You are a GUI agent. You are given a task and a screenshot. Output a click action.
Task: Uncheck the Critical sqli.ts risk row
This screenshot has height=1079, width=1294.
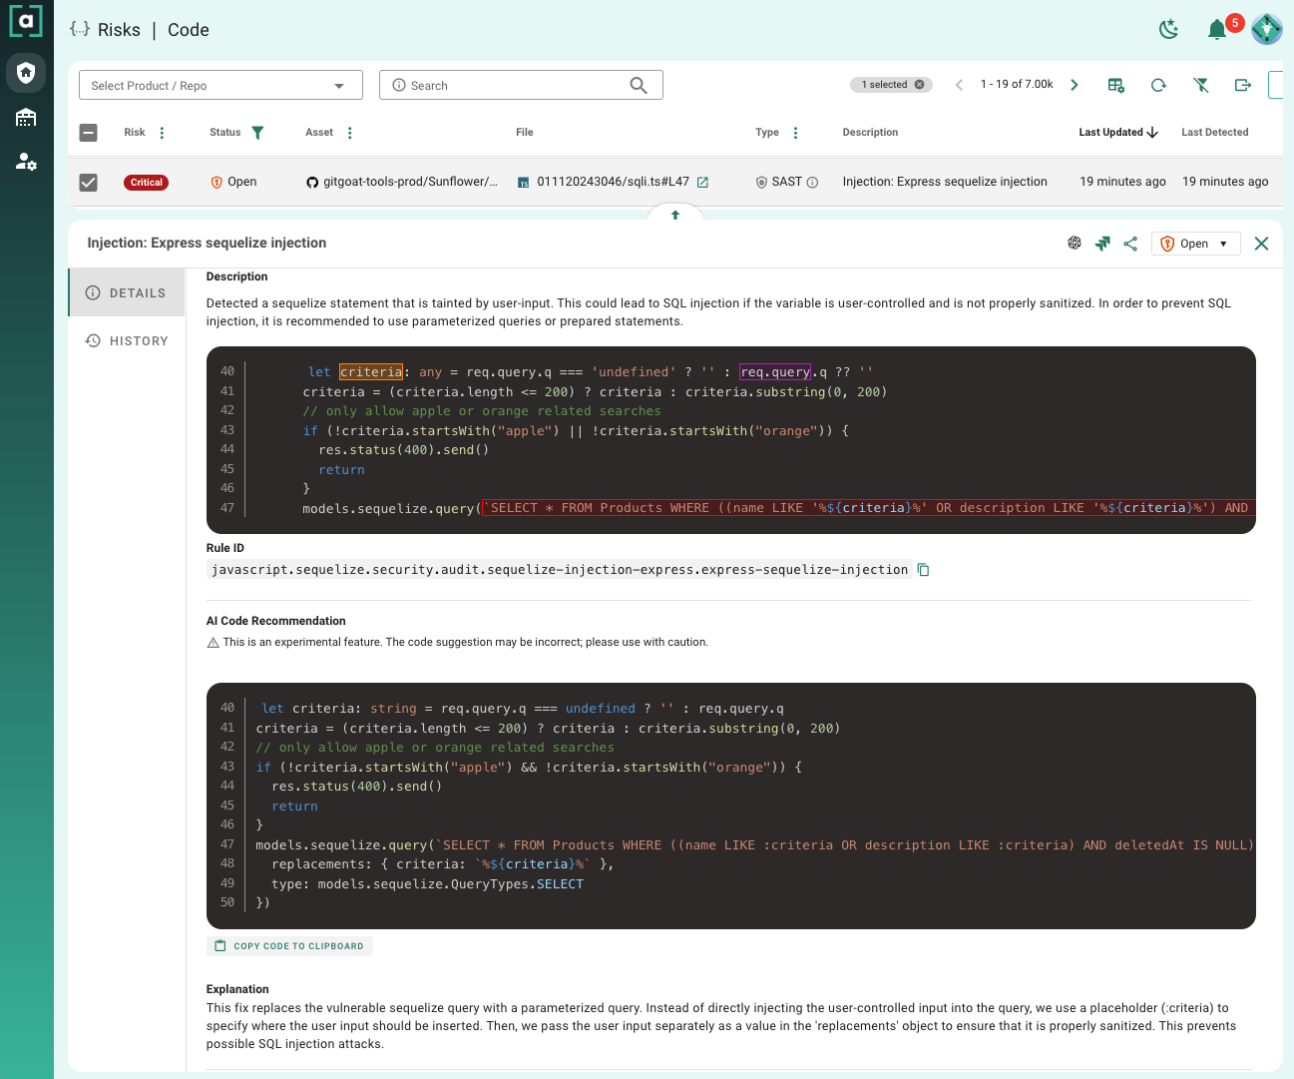pyautogui.click(x=88, y=182)
